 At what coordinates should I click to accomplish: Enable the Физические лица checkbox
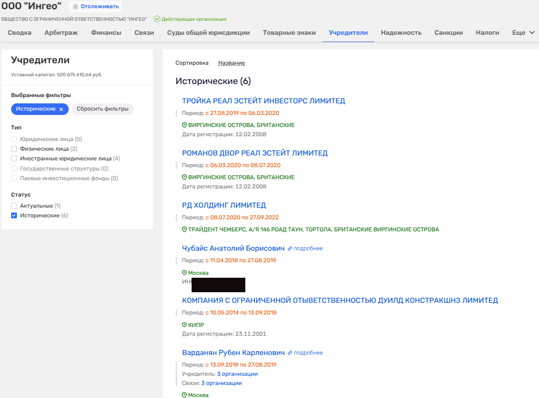point(14,149)
